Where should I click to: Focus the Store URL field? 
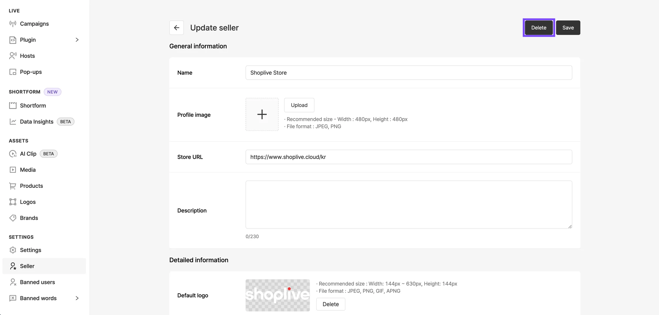click(409, 157)
